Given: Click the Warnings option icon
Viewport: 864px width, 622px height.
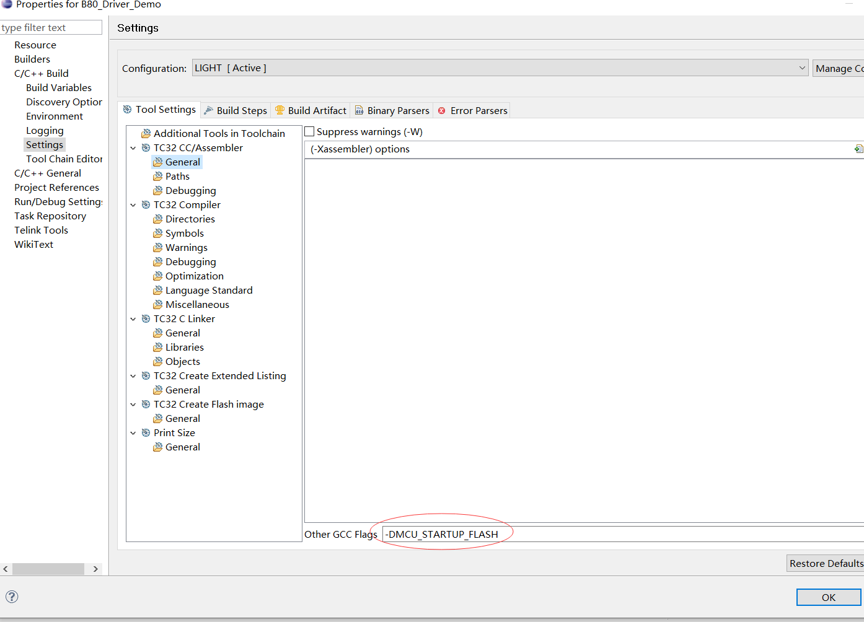Looking at the screenshot, I should tap(158, 247).
